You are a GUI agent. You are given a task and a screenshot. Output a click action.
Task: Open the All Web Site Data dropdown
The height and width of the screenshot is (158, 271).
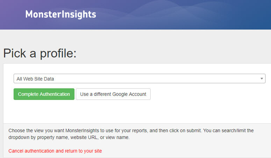(x=139, y=79)
